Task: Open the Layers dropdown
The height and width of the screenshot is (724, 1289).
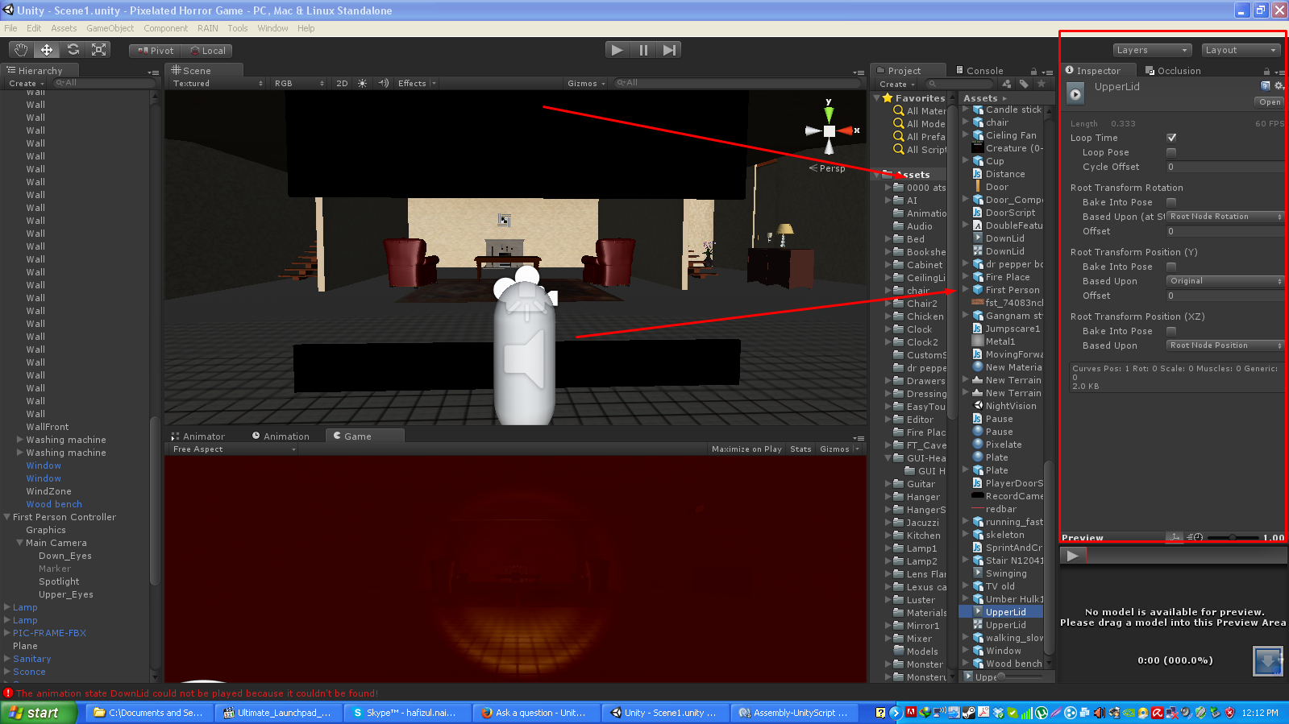Action: coord(1151,50)
